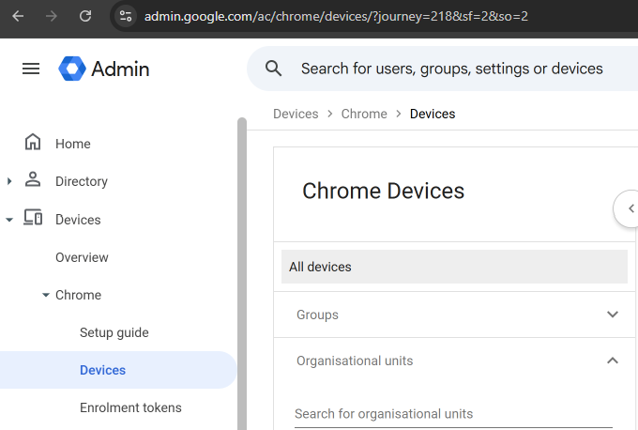Open Enrolment tokens in sidebar
638x430 pixels.
(130, 407)
